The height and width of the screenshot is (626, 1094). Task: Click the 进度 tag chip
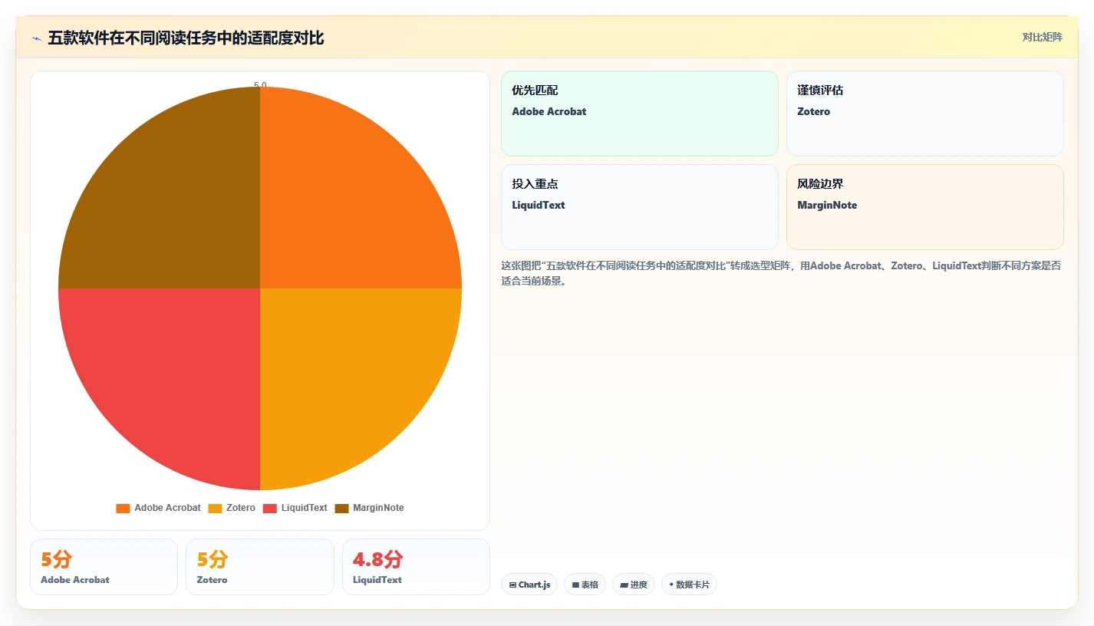tap(634, 585)
